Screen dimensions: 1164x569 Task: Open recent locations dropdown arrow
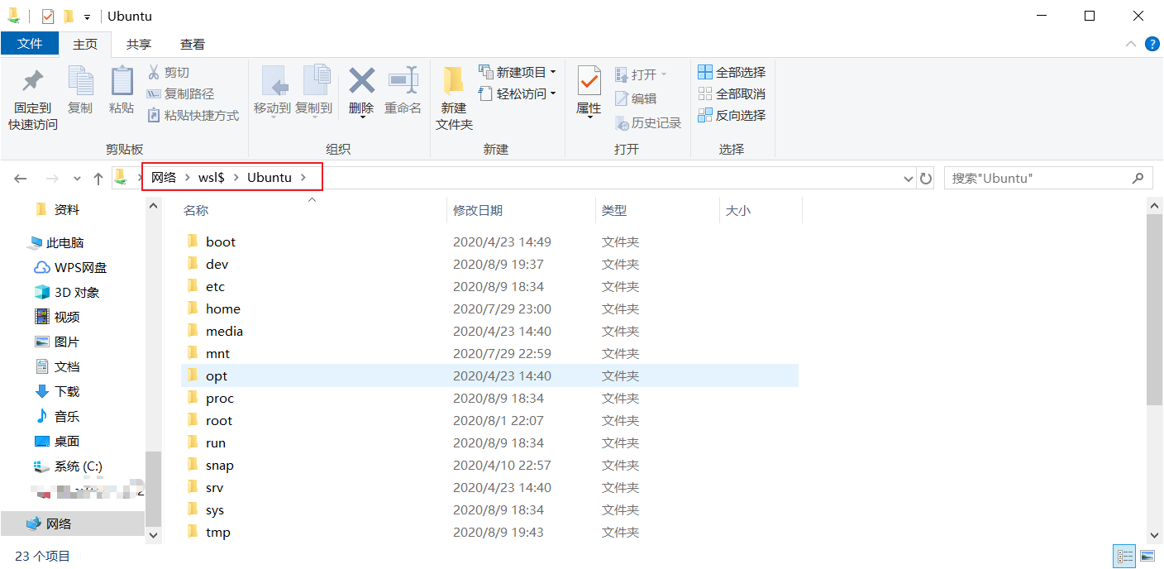[x=77, y=178]
